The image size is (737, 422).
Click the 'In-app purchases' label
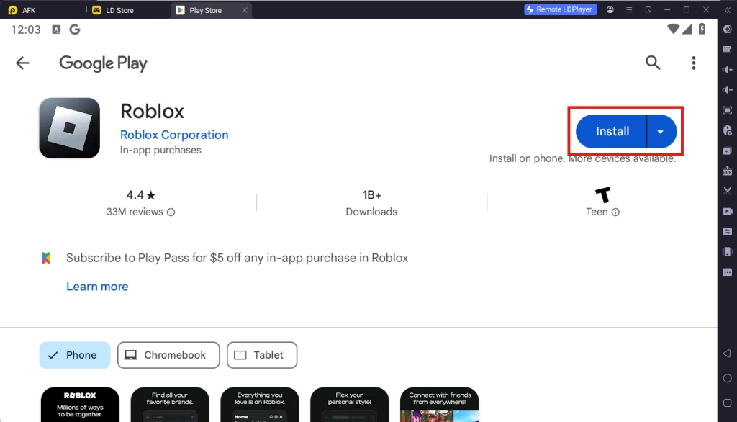pyautogui.click(x=160, y=150)
